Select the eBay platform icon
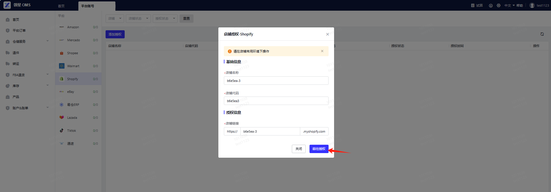The image size is (551, 192). pyautogui.click(x=62, y=92)
